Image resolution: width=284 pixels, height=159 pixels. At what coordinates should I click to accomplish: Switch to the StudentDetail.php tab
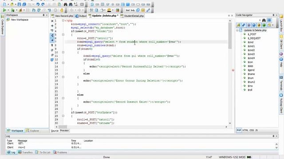[132, 16]
